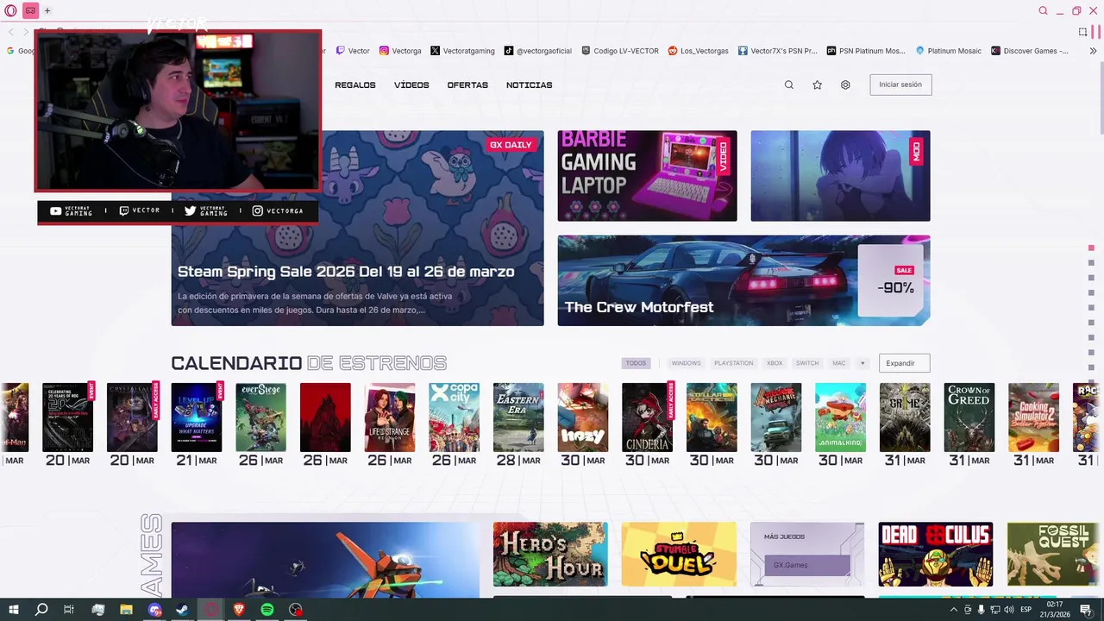Open the Copa City release cover

pyautogui.click(x=454, y=417)
